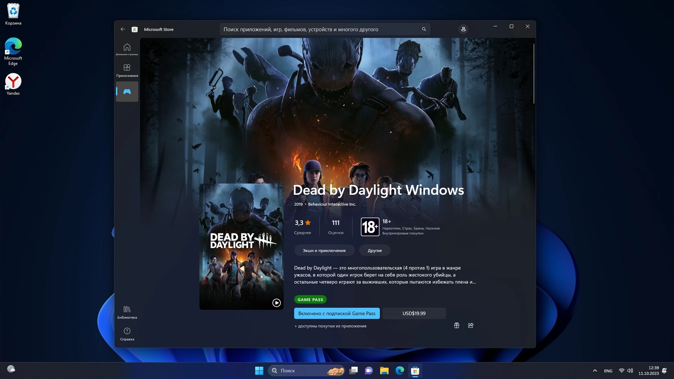Select the Другие category tag
674x379 pixels.
375,251
